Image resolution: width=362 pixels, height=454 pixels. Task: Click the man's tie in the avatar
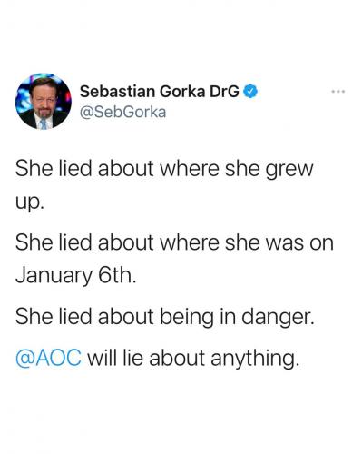44,123
